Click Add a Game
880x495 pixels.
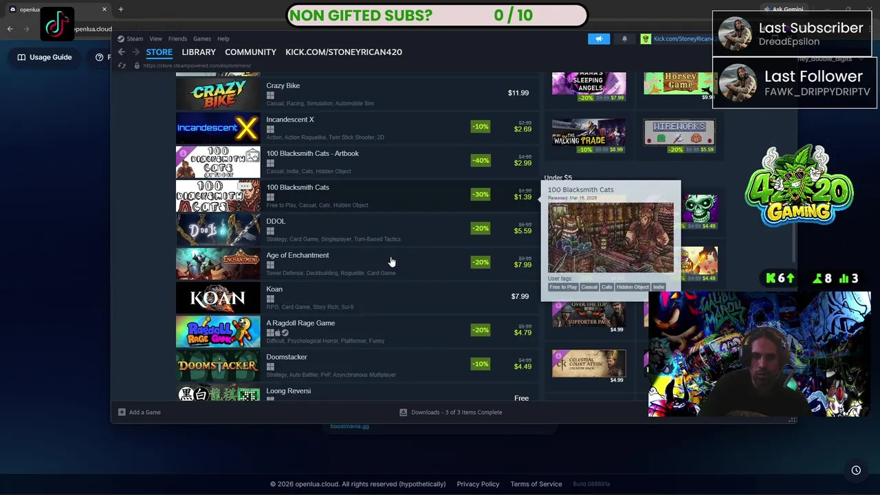[x=140, y=412]
